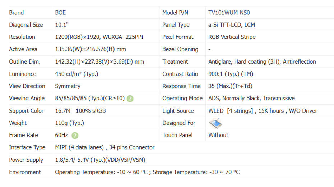334x187 pixels.
Task: Select the Antiglare treatment description
Action: click(262, 62)
